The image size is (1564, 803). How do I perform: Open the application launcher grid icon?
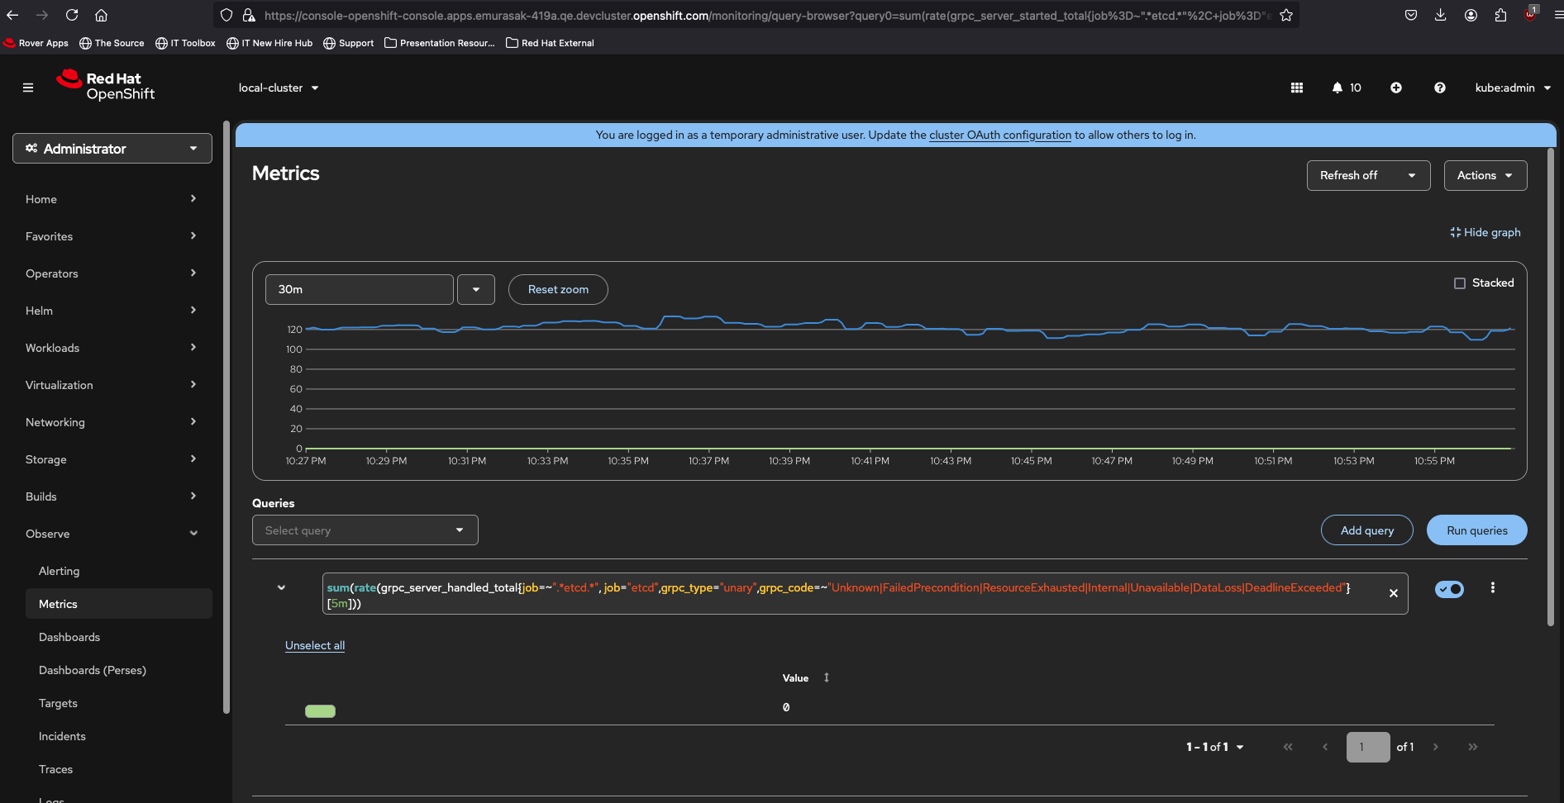1296,88
